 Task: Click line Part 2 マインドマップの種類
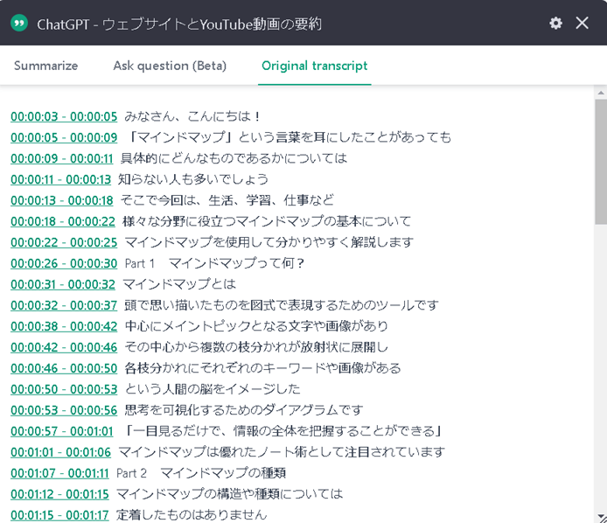click(201, 472)
